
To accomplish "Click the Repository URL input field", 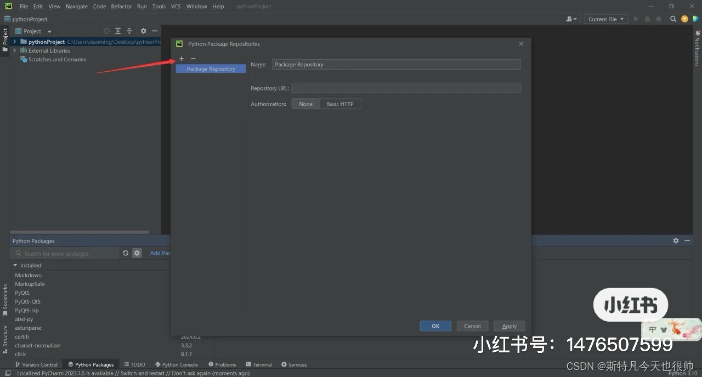I will (x=406, y=88).
